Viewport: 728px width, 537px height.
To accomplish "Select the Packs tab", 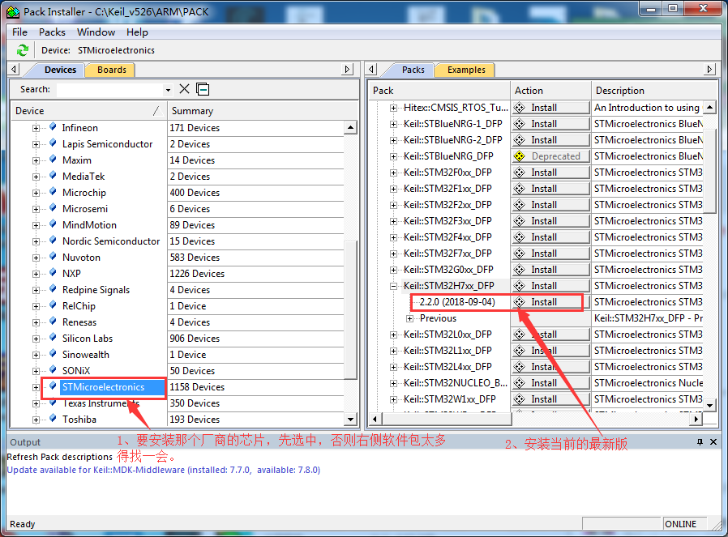I will [413, 70].
